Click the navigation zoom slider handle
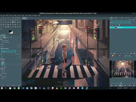 121,83
